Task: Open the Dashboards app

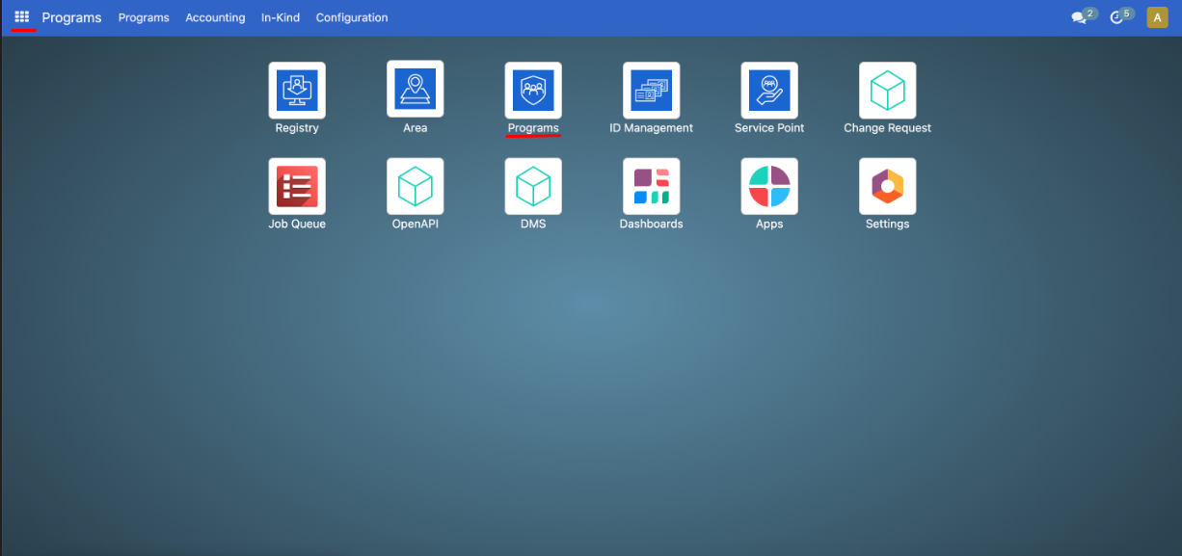Action: tap(651, 186)
